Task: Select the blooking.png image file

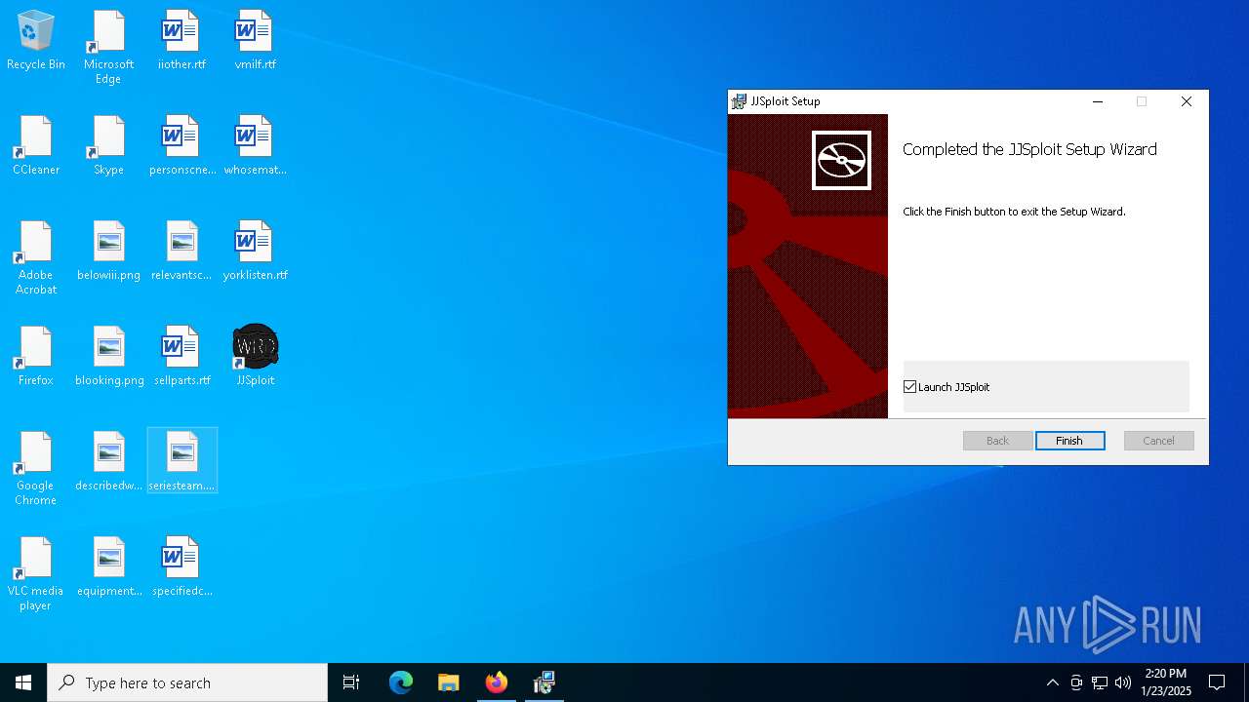Action: pyautogui.click(x=108, y=357)
